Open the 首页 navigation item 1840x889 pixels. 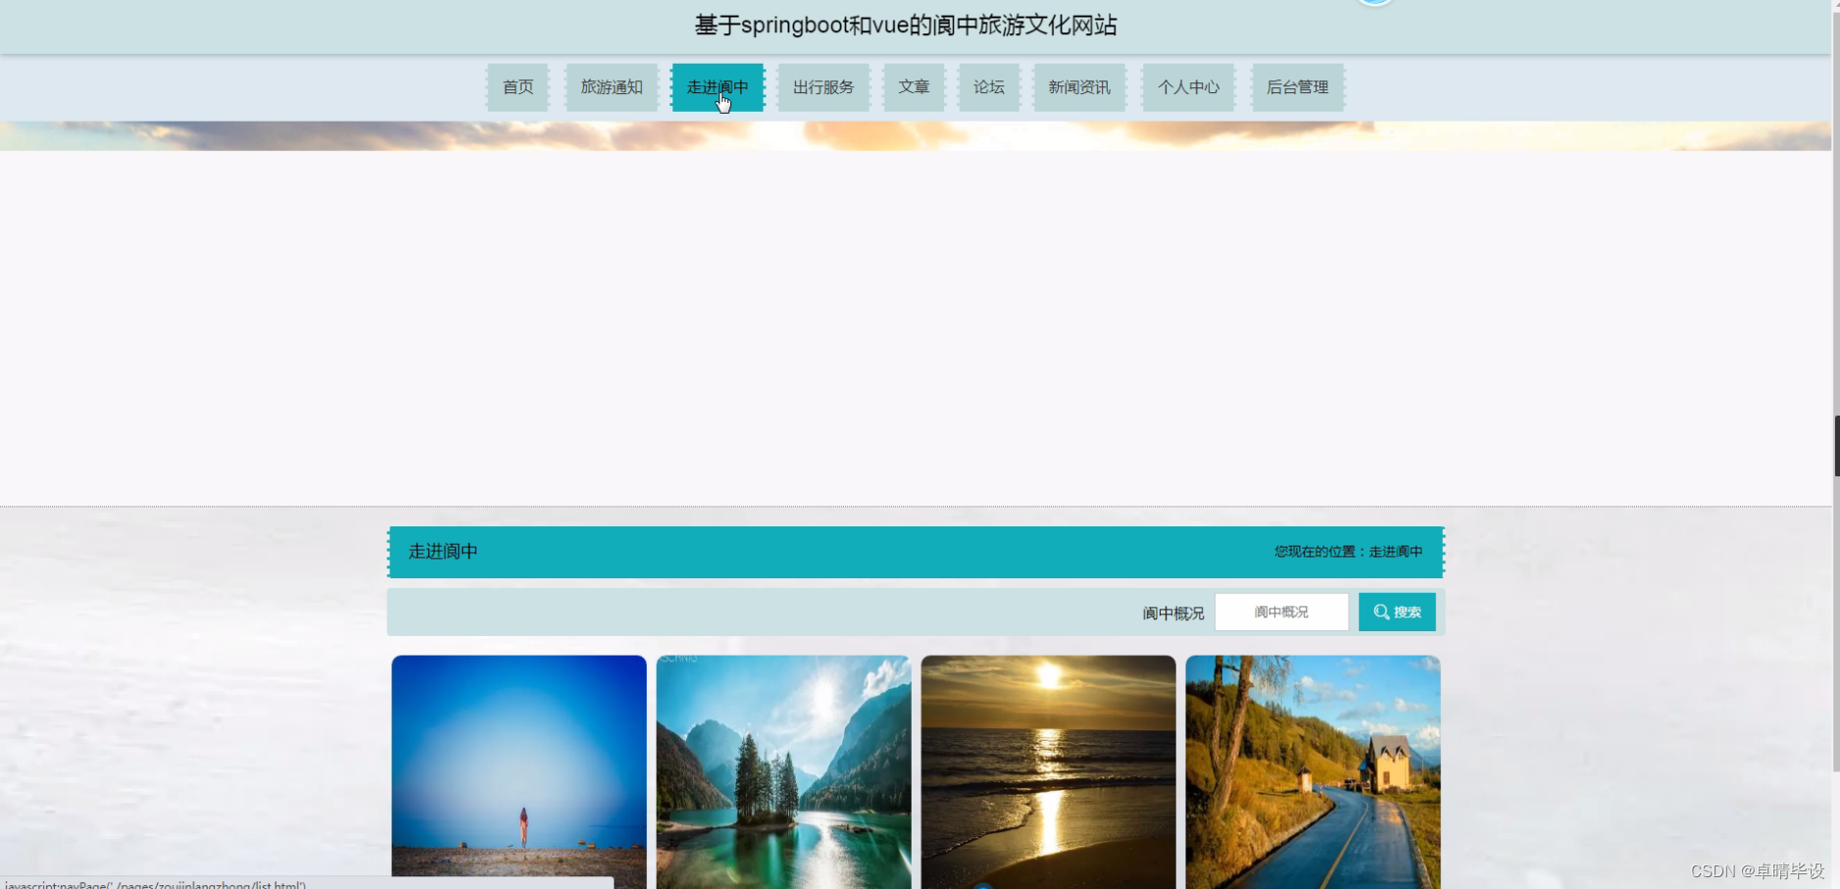[518, 87]
